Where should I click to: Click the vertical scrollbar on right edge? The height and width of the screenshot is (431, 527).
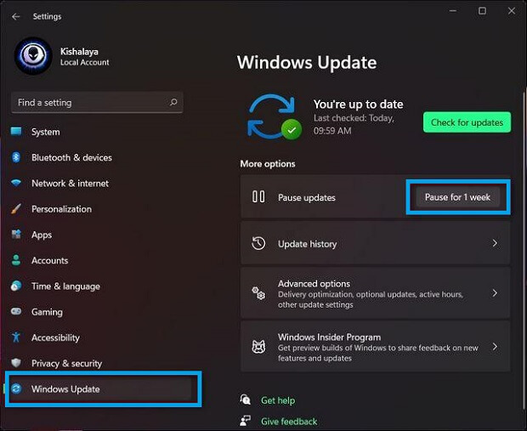pos(524,249)
